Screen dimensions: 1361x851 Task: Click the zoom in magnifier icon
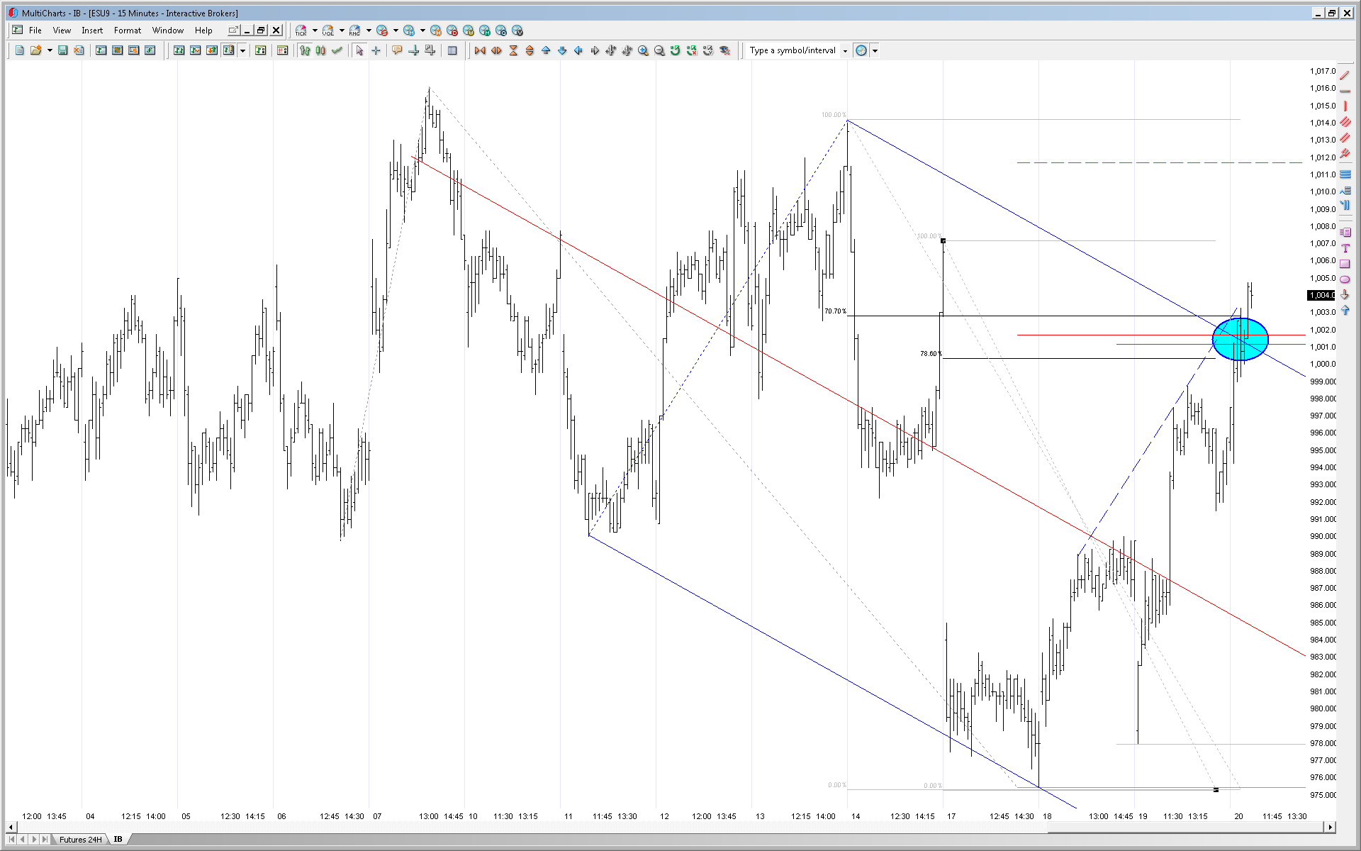click(x=643, y=50)
